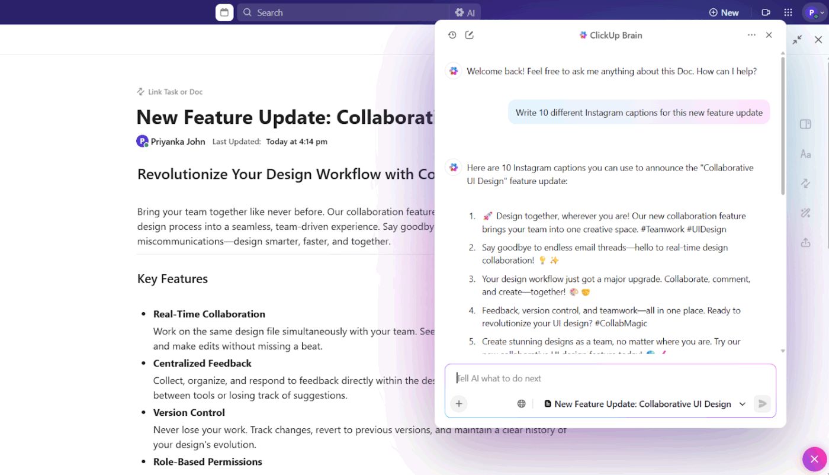The image size is (829, 475).
Task: Click the globe icon in the AI input bar
Action: (x=521, y=403)
